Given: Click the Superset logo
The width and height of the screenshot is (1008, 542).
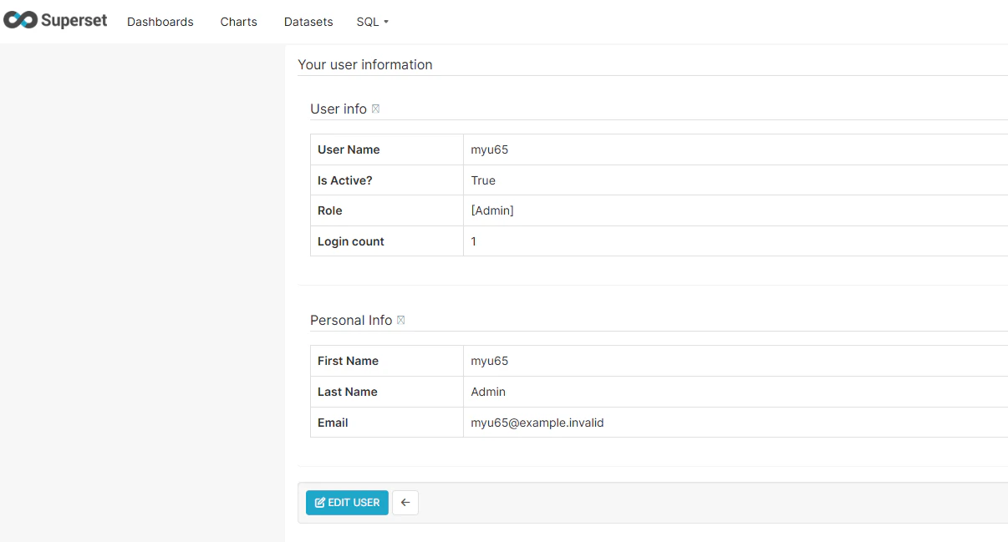Looking at the screenshot, I should tap(55, 21).
